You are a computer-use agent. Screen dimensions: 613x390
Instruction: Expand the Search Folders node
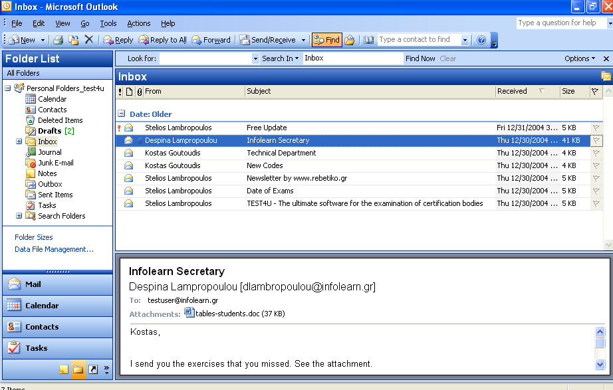click(x=19, y=216)
